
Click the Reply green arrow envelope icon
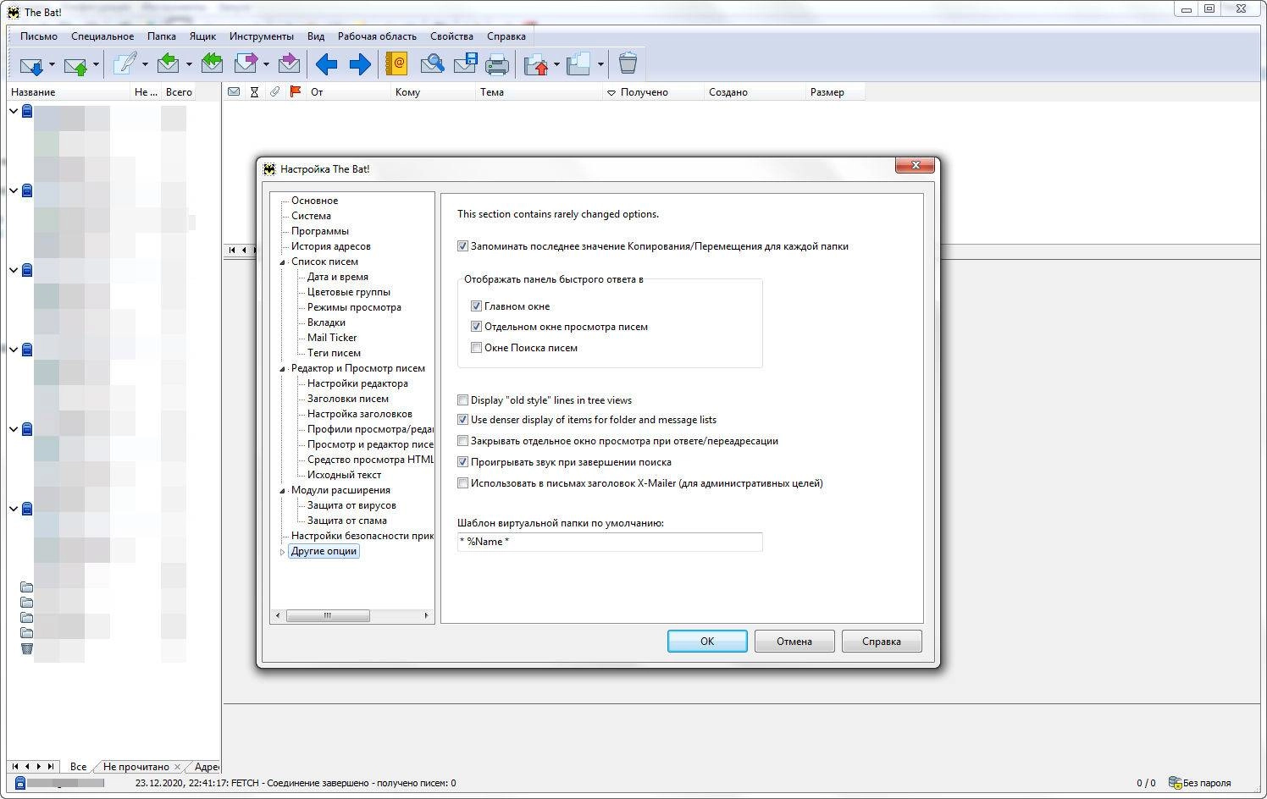[169, 64]
